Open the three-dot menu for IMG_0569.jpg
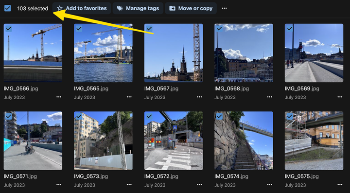This screenshot has width=350, height=193. pyautogui.click(x=340, y=97)
